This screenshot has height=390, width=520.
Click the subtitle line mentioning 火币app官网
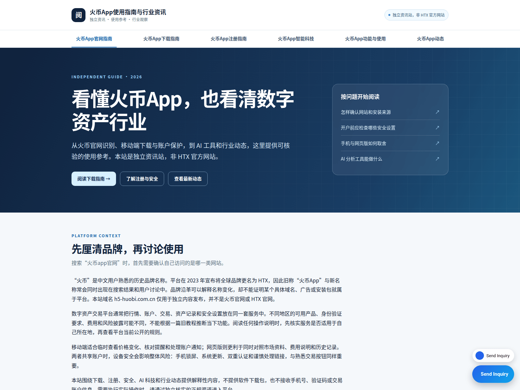point(149,263)
